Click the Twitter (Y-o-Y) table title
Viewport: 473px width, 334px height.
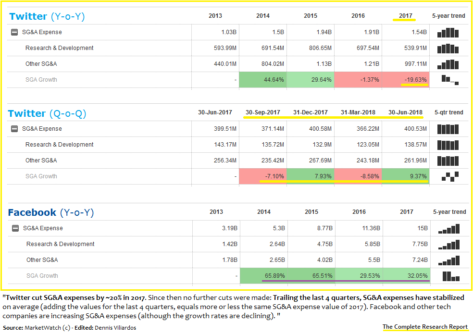pyautogui.click(x=47, y=16)
